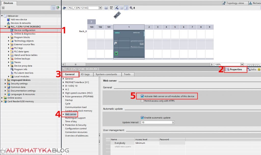Switch to the General tab
Screen dimensions: 261x155
[x=70, y=74]
